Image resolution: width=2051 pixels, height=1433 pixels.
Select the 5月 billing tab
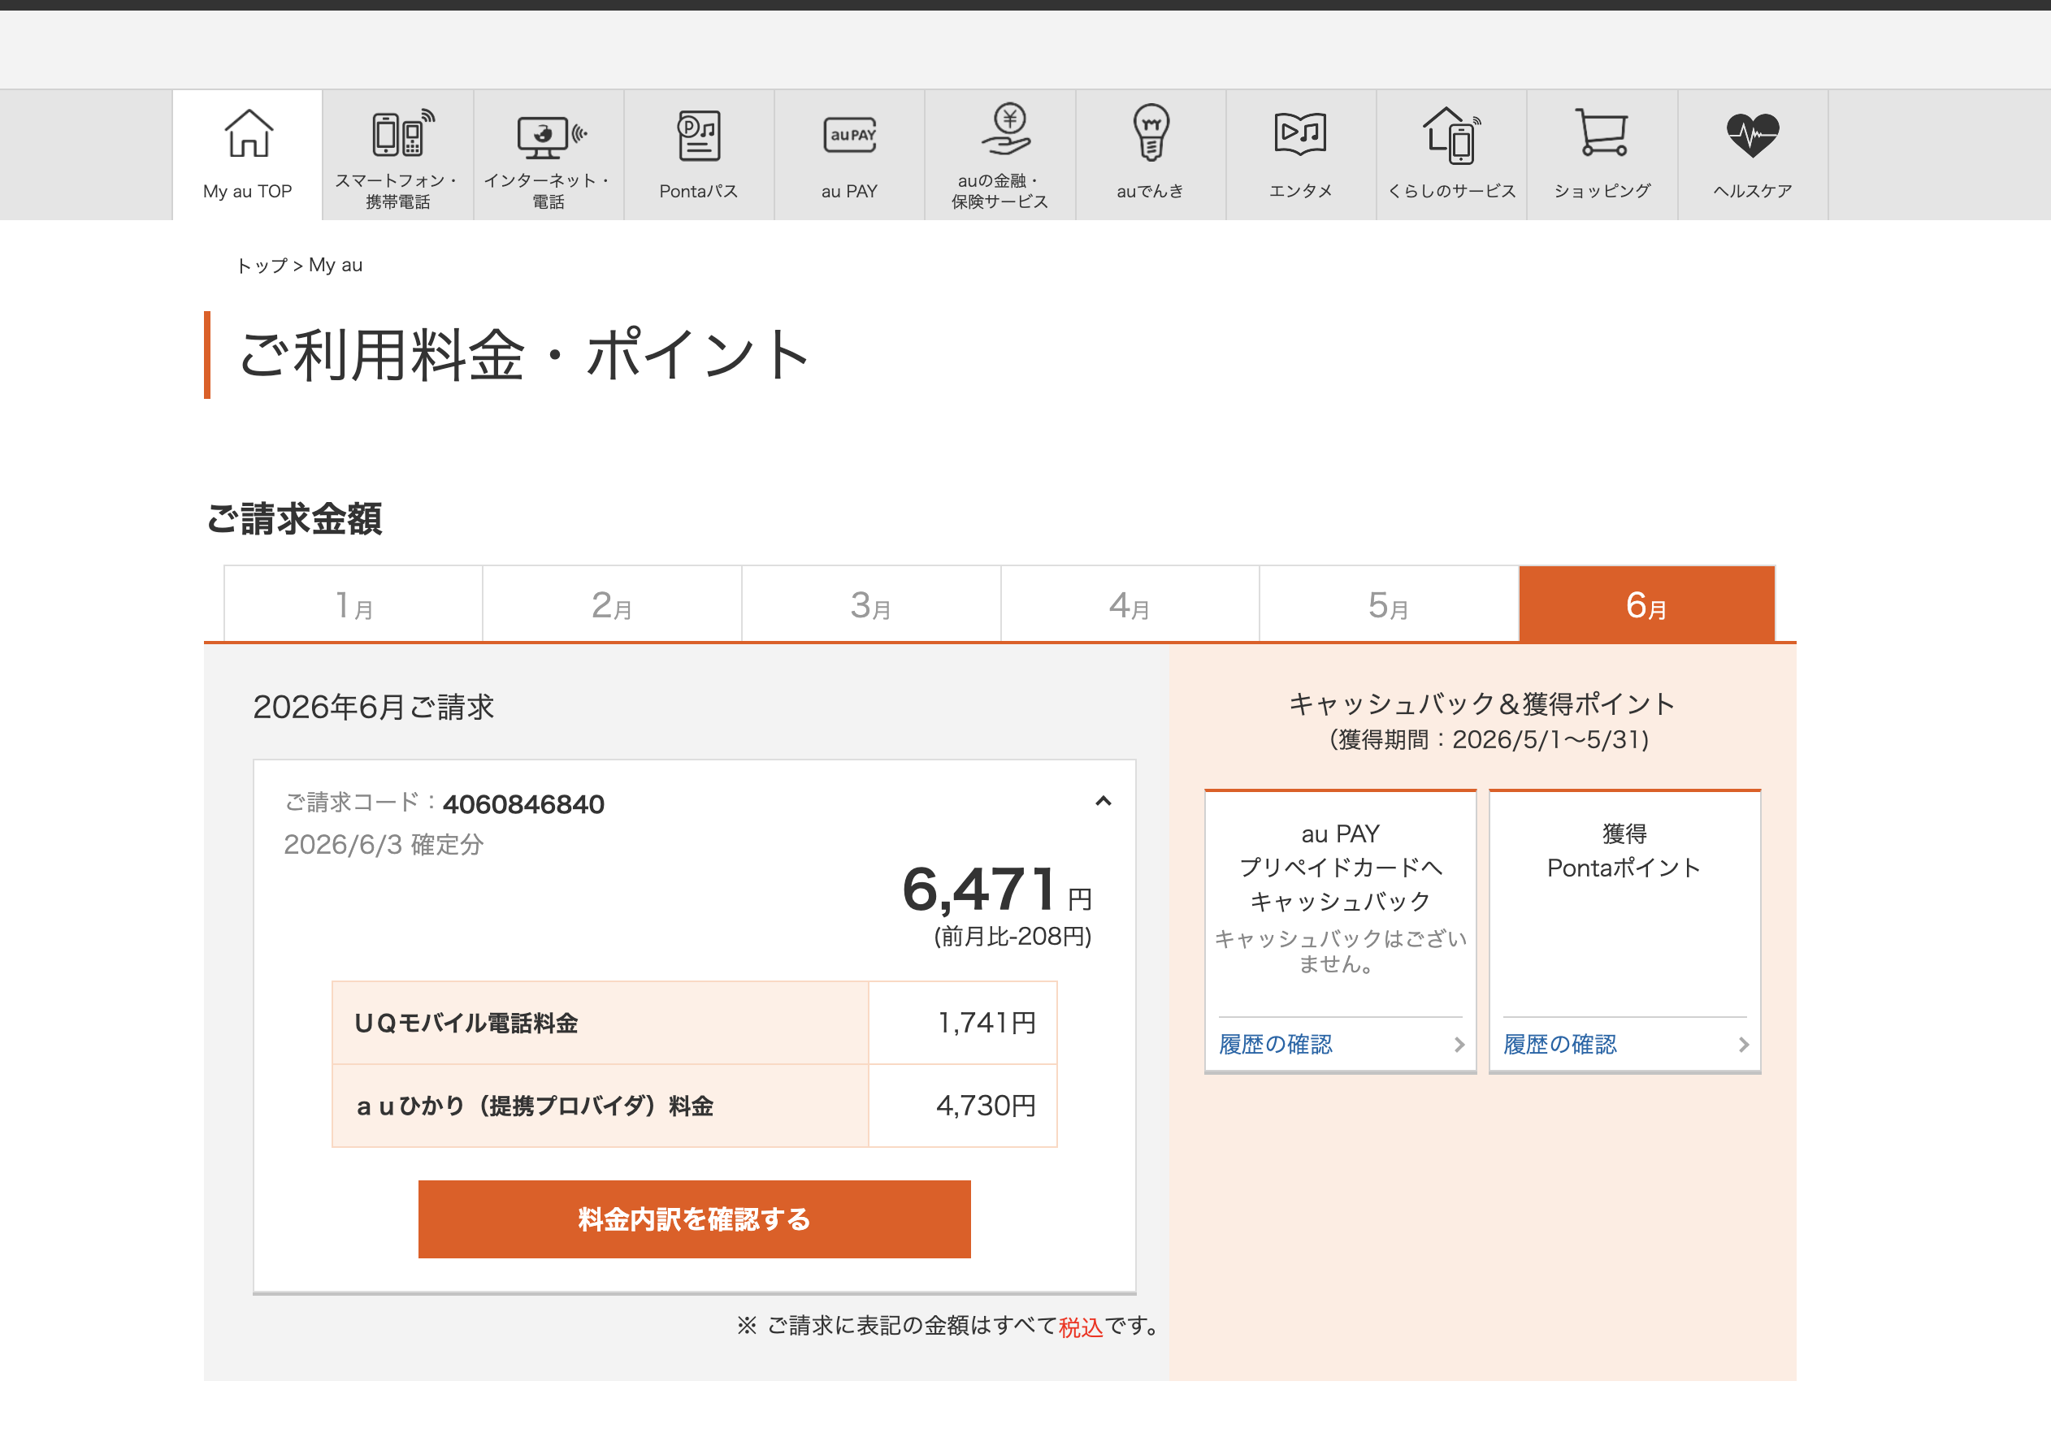tap(1389, 604)
